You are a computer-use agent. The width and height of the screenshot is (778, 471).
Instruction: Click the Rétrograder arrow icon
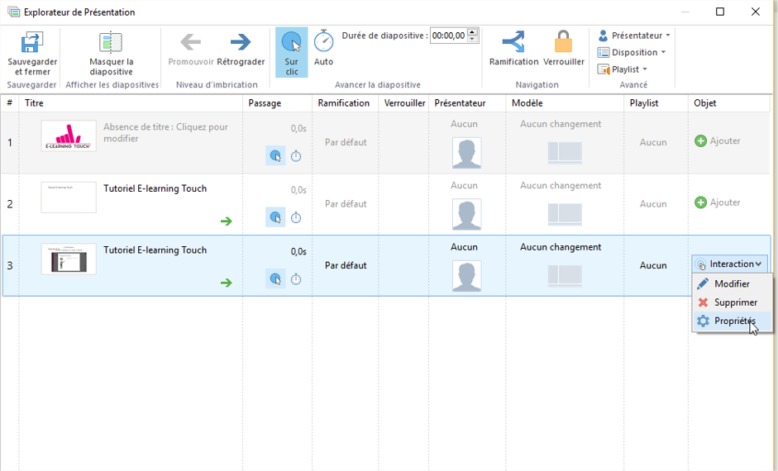click(241, 42)
